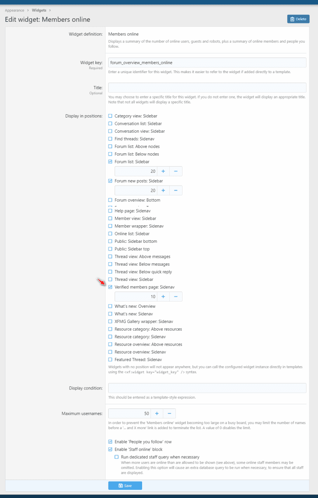The height and width of the screenshot is (498, 318).
Task: Increase Forum new posts Sidebar order
Action: (163, 190)
